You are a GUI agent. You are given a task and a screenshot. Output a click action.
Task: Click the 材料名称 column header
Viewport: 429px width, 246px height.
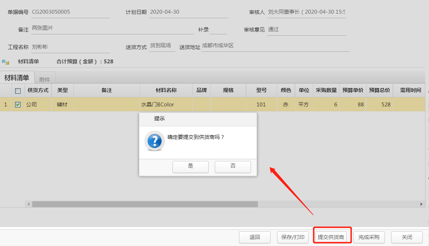(166, 90)
